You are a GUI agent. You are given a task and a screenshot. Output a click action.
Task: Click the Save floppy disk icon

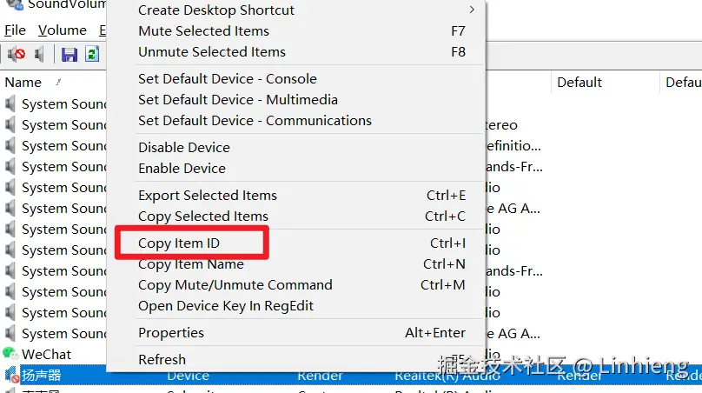tap(70, 55)
